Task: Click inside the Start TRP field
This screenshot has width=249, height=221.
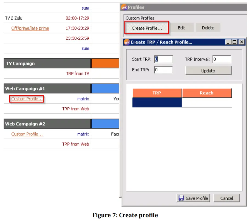Action: click(x=164, y=59)
